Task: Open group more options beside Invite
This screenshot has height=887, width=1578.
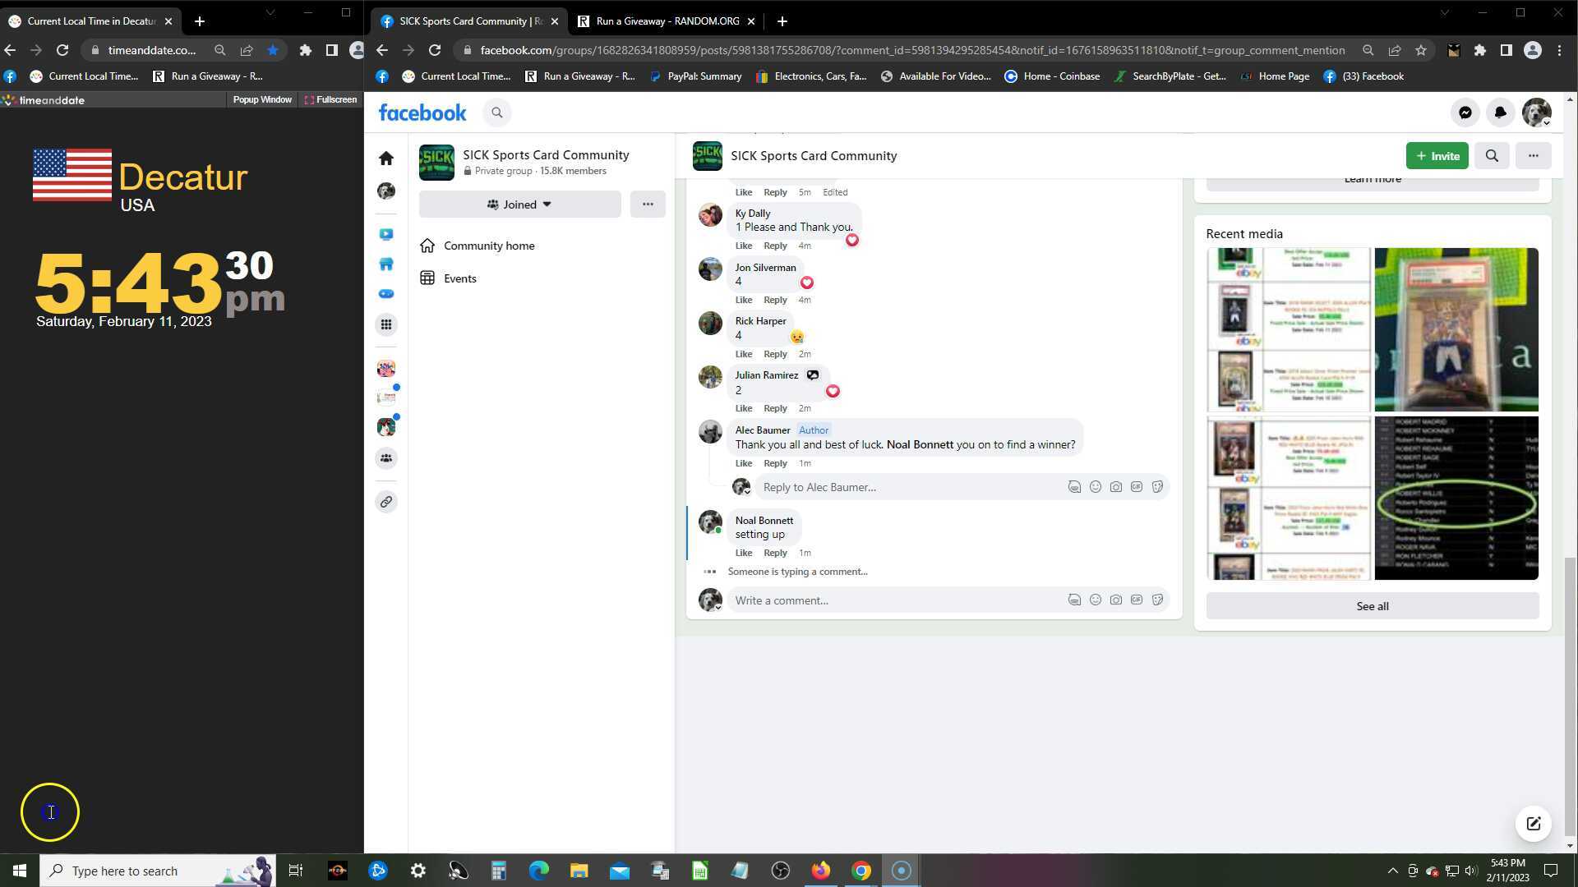Action: [1533, 155]
